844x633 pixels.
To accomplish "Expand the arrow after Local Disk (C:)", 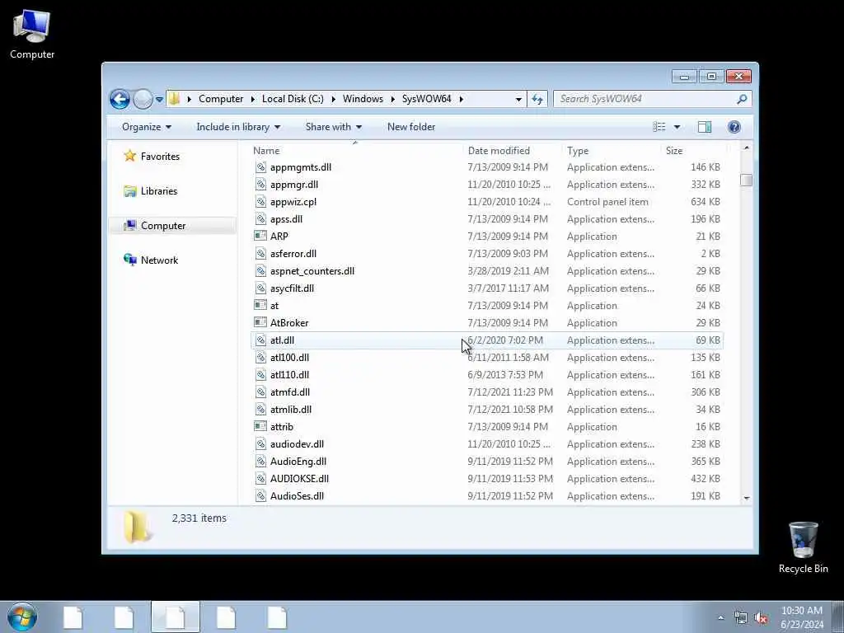I will click(334, 99).
